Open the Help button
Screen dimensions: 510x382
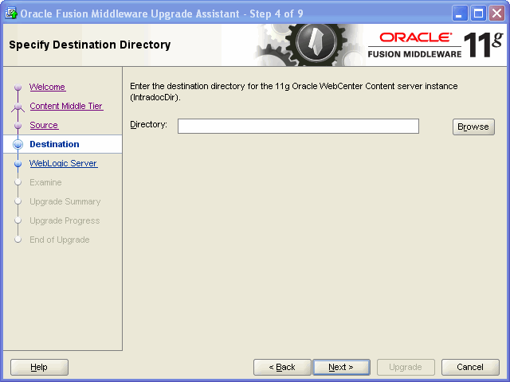pos(39,367)
